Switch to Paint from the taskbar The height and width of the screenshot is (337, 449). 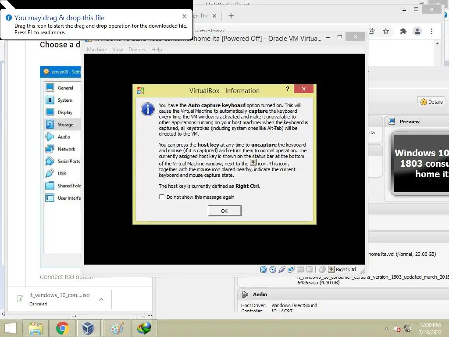pyautogui.click(x=117, y=328)
